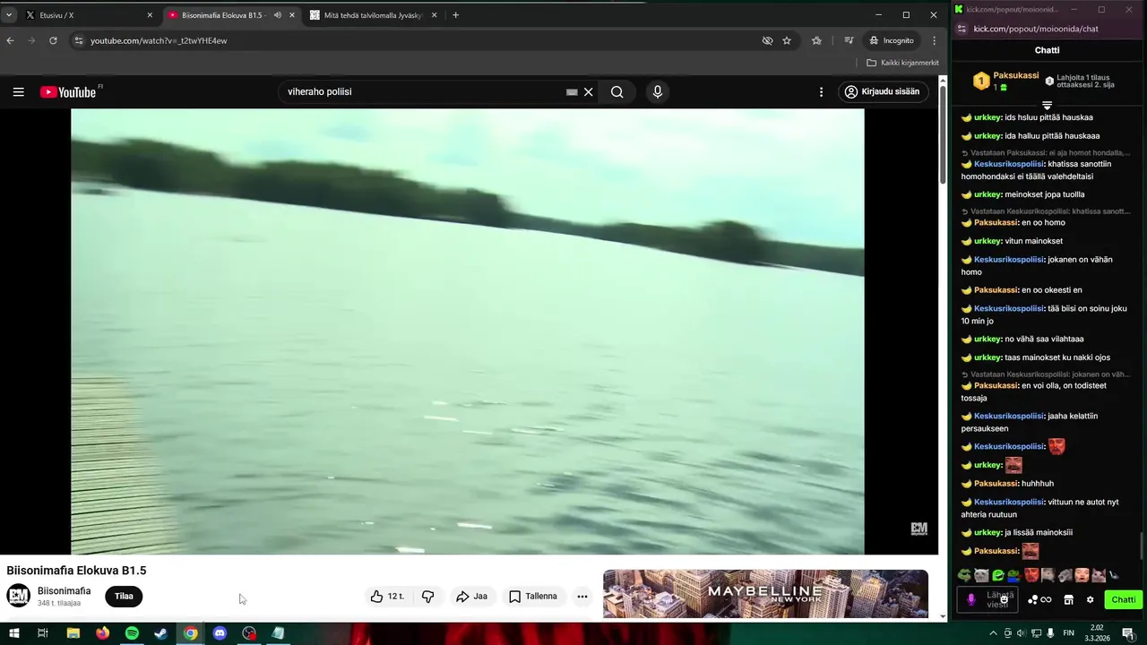
Task: Click Kirjaudu sisään sign-in button
Action: [884, 91]
